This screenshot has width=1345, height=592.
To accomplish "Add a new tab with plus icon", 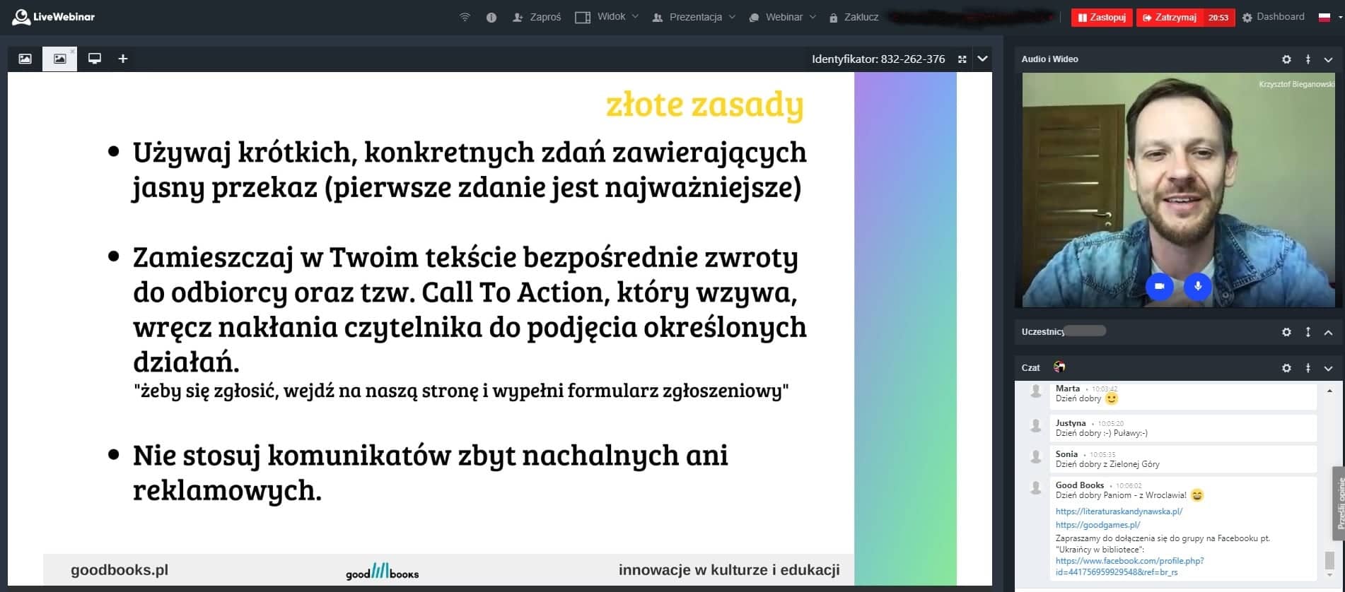I will (x=123, y=59).
